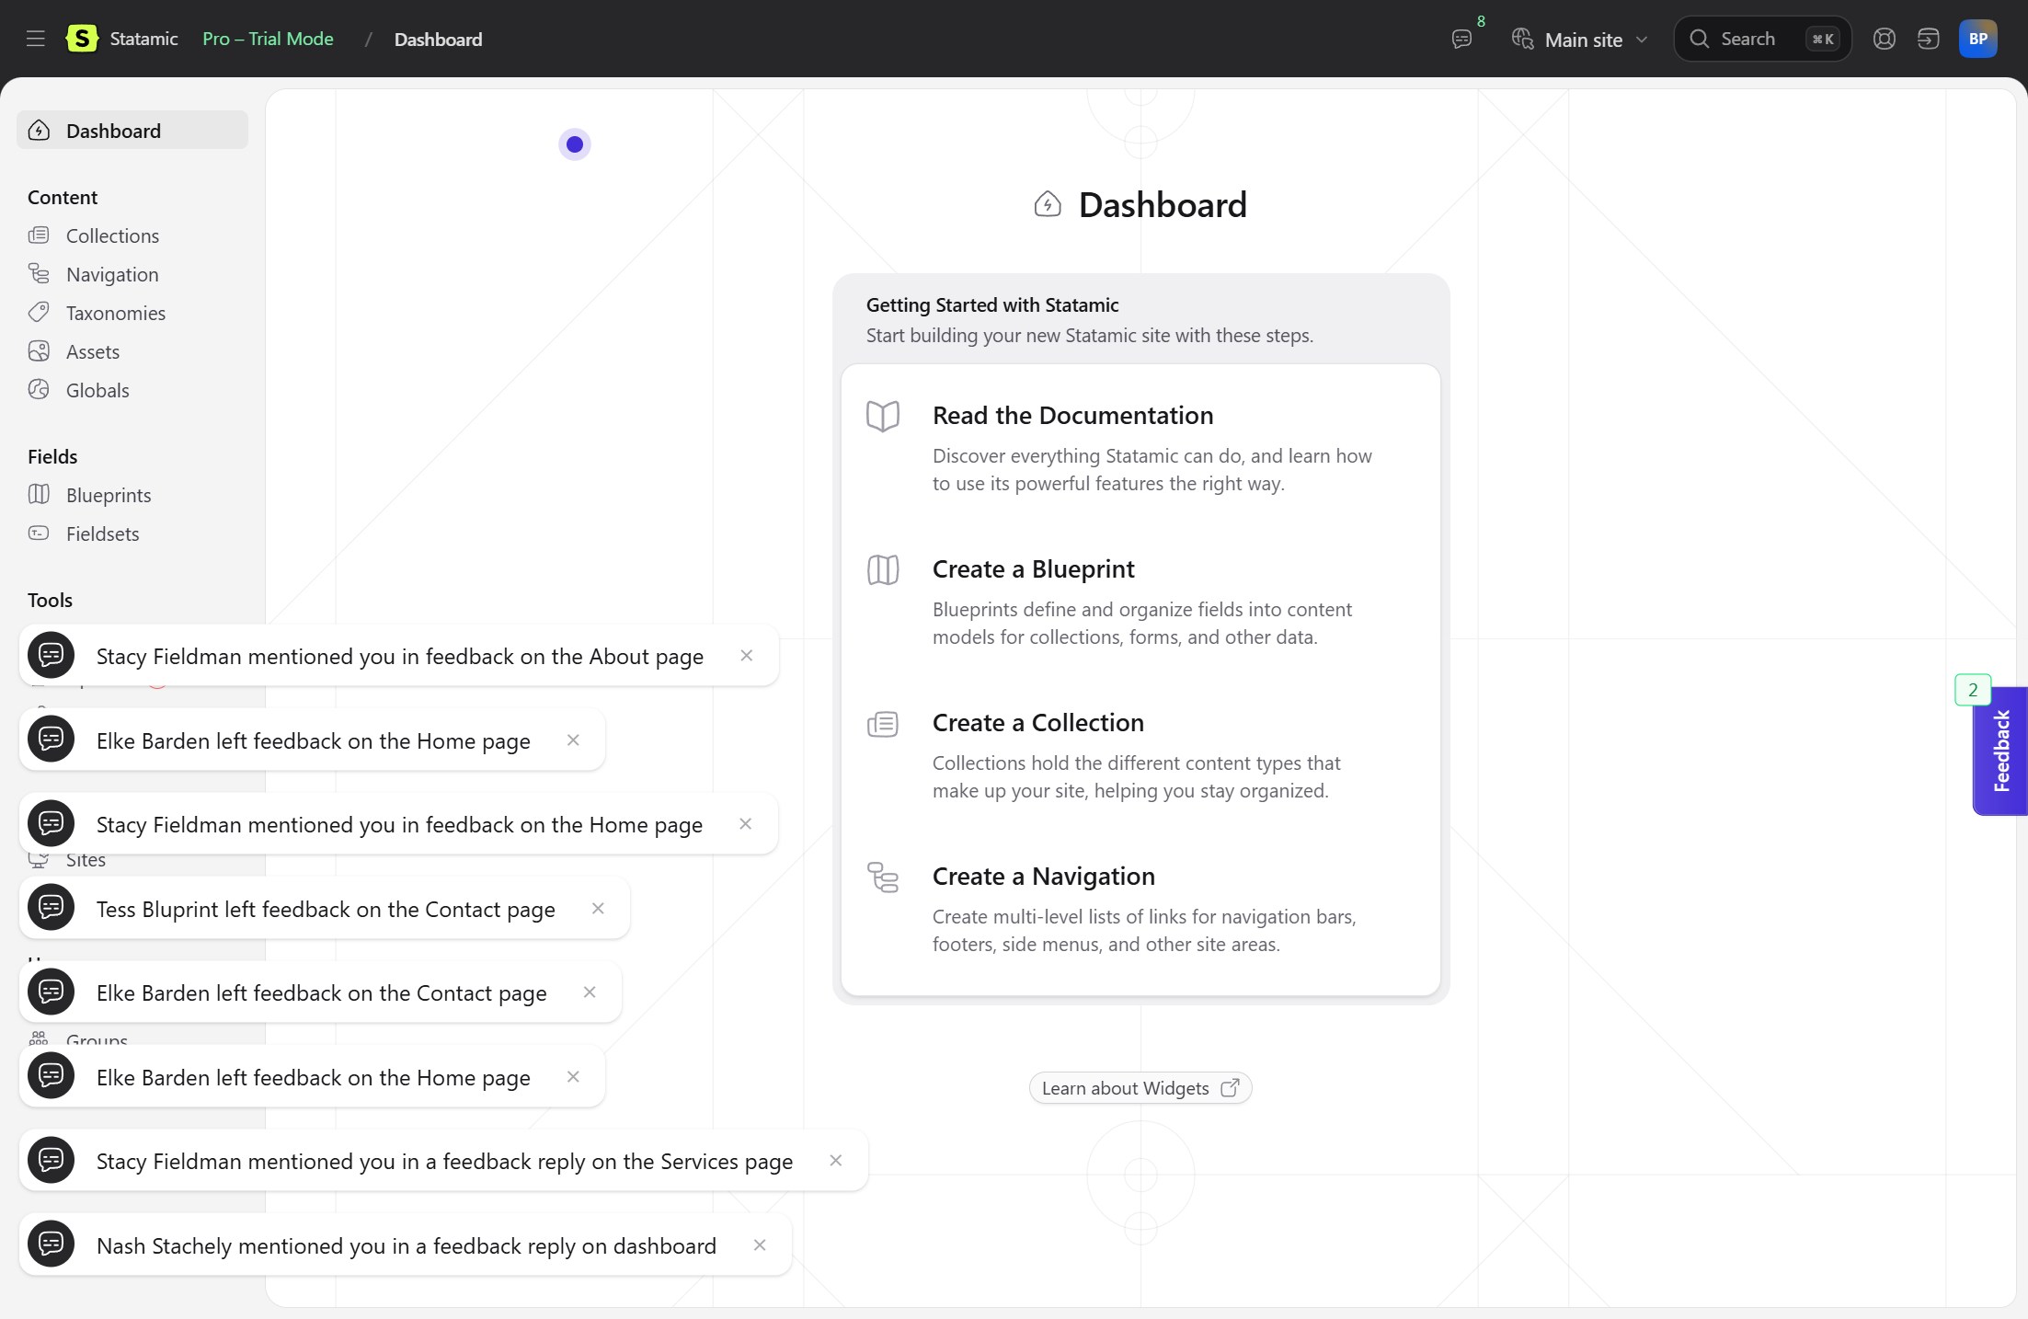Select Globals in the Content sidebar
Screen dimensions: 2028x1319
coord(97,390)
